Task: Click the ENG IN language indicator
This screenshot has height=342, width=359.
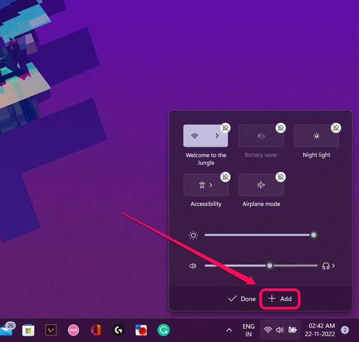Action: point(249,330)
